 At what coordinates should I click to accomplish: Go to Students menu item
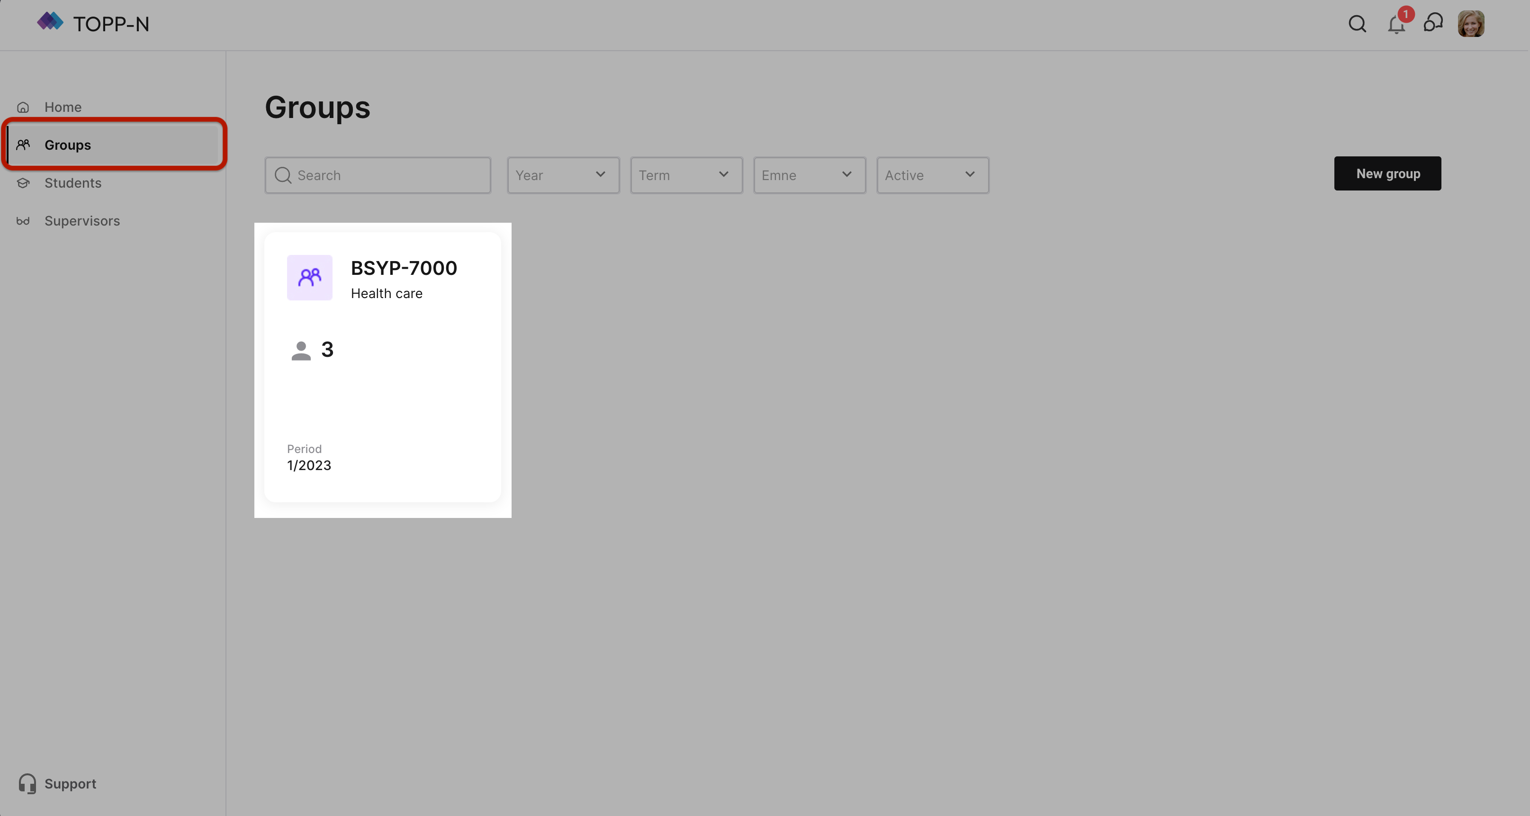pyautogui.click(x=72, y=183)
